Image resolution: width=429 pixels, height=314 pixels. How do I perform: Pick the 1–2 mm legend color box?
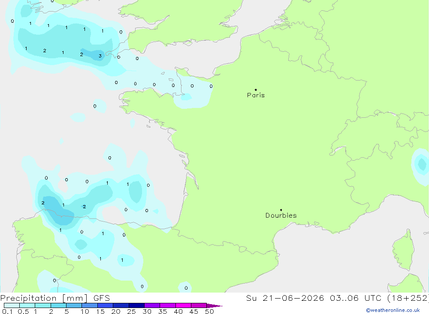[x=43, y=305]
